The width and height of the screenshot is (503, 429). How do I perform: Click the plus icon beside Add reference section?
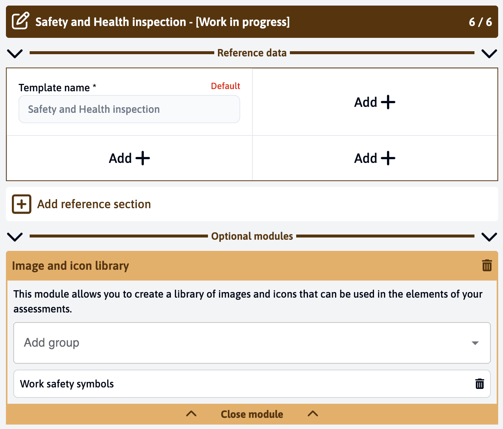coord(21,204)
